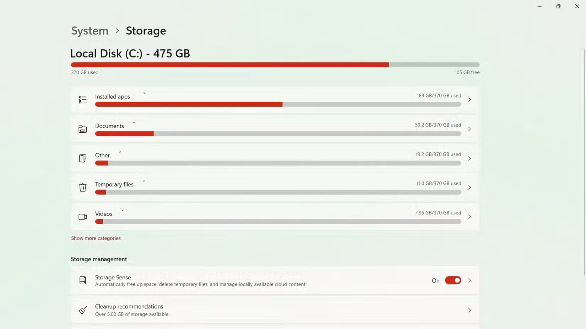Click the Installed apps list icon
Viewport: 586px width, 329px height.
coord(82,100)
